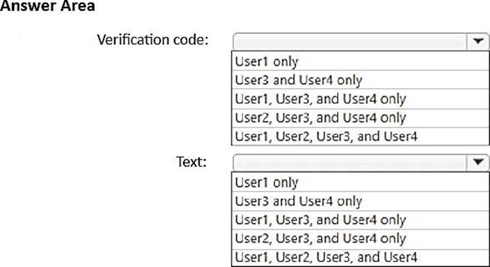
Task: Open the Text dropdown arrow
Action: [x=478, y=162]
